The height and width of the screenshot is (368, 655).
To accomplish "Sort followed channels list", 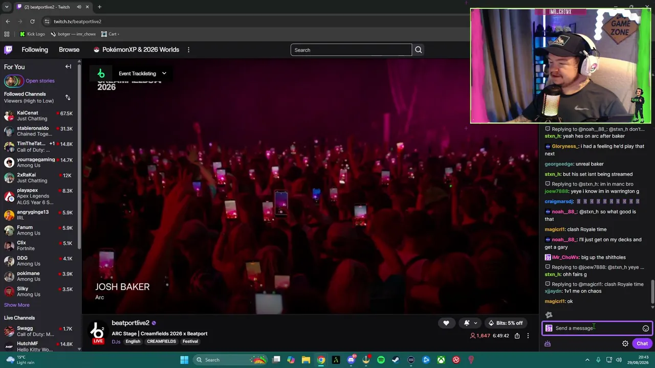I will [x=68, y=97].
